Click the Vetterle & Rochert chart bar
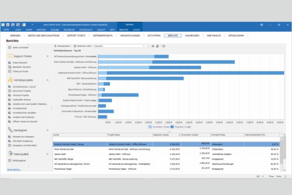292x195 pixels. pyautogui.click(x=191, y=73)
